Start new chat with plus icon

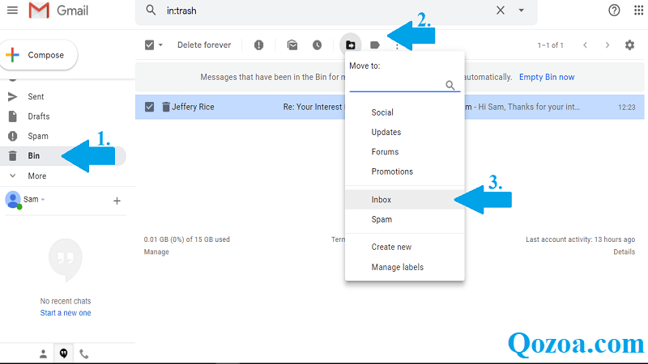[117, 201]
